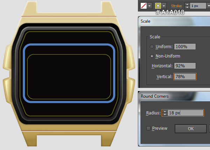This screenshot has height=150, width=210.
Task: Click the Fill color swatch showing none
Action: pos(144,6)
